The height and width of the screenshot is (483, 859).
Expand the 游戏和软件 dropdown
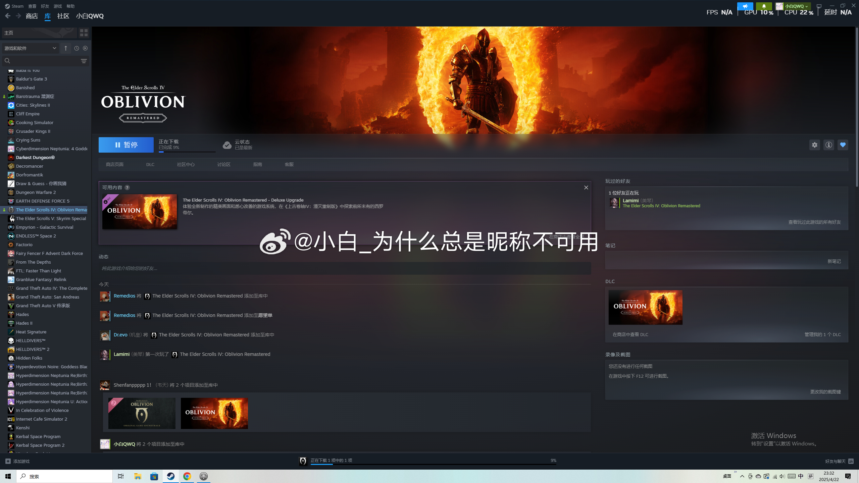pyautogui.click(x=31, y=48)
